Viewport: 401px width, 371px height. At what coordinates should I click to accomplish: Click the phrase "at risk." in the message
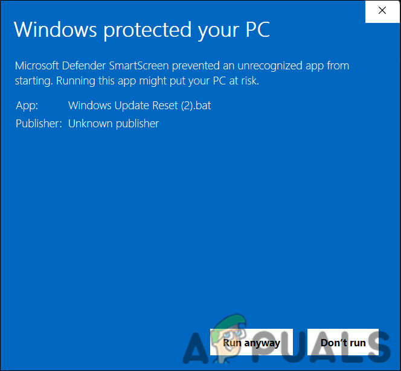click(244, 81)
